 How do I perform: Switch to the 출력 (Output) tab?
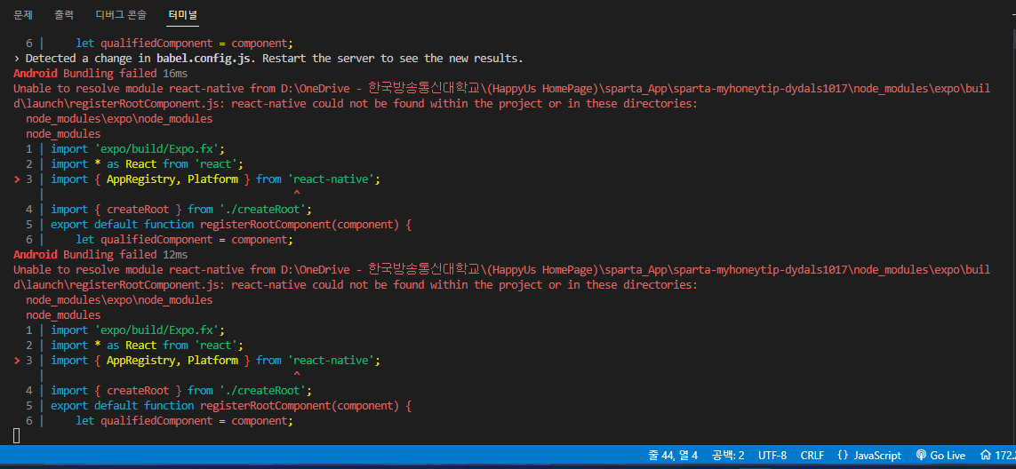(64, 13)
